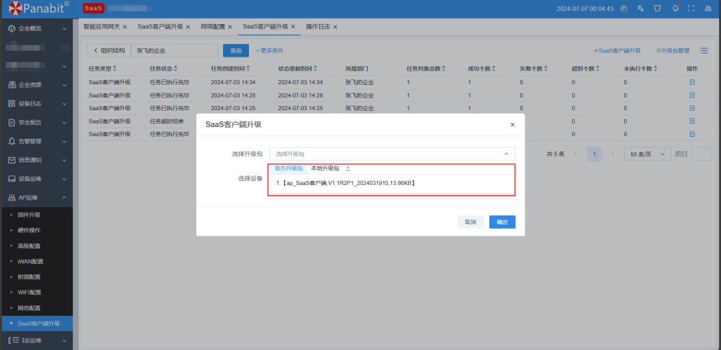Click the briefcase icon in top header
721x350 pixels.
click(x=624, y=8)
